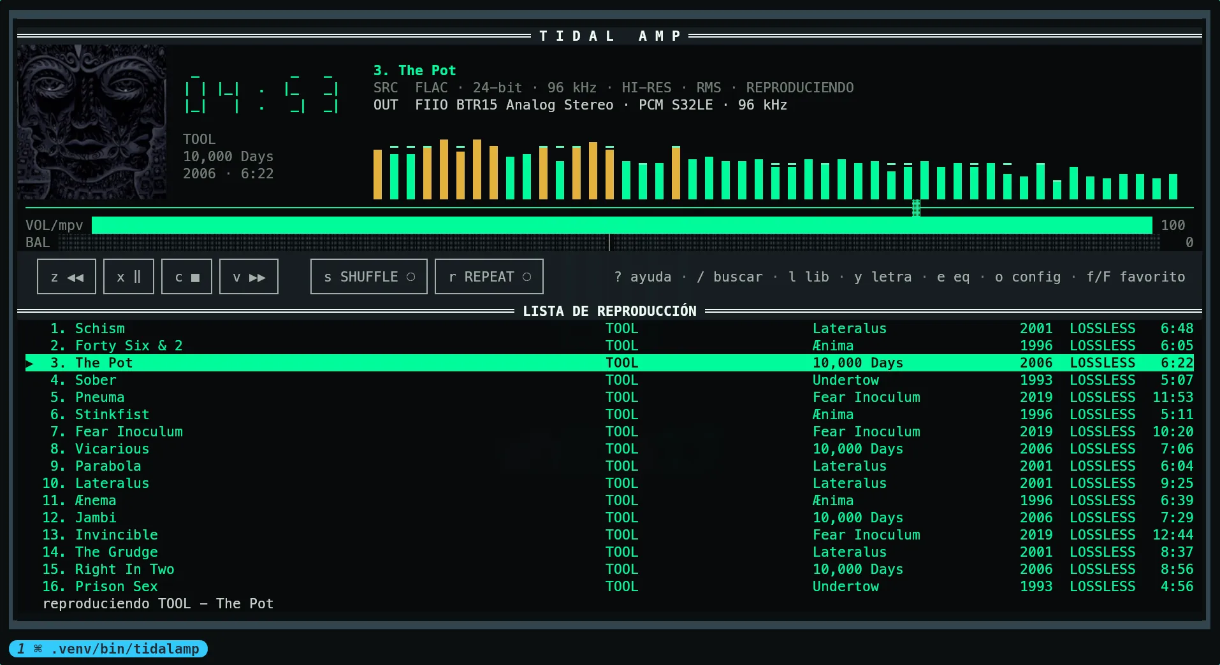
Task: Select track 10 Lateralus
Action: [609, 483]
